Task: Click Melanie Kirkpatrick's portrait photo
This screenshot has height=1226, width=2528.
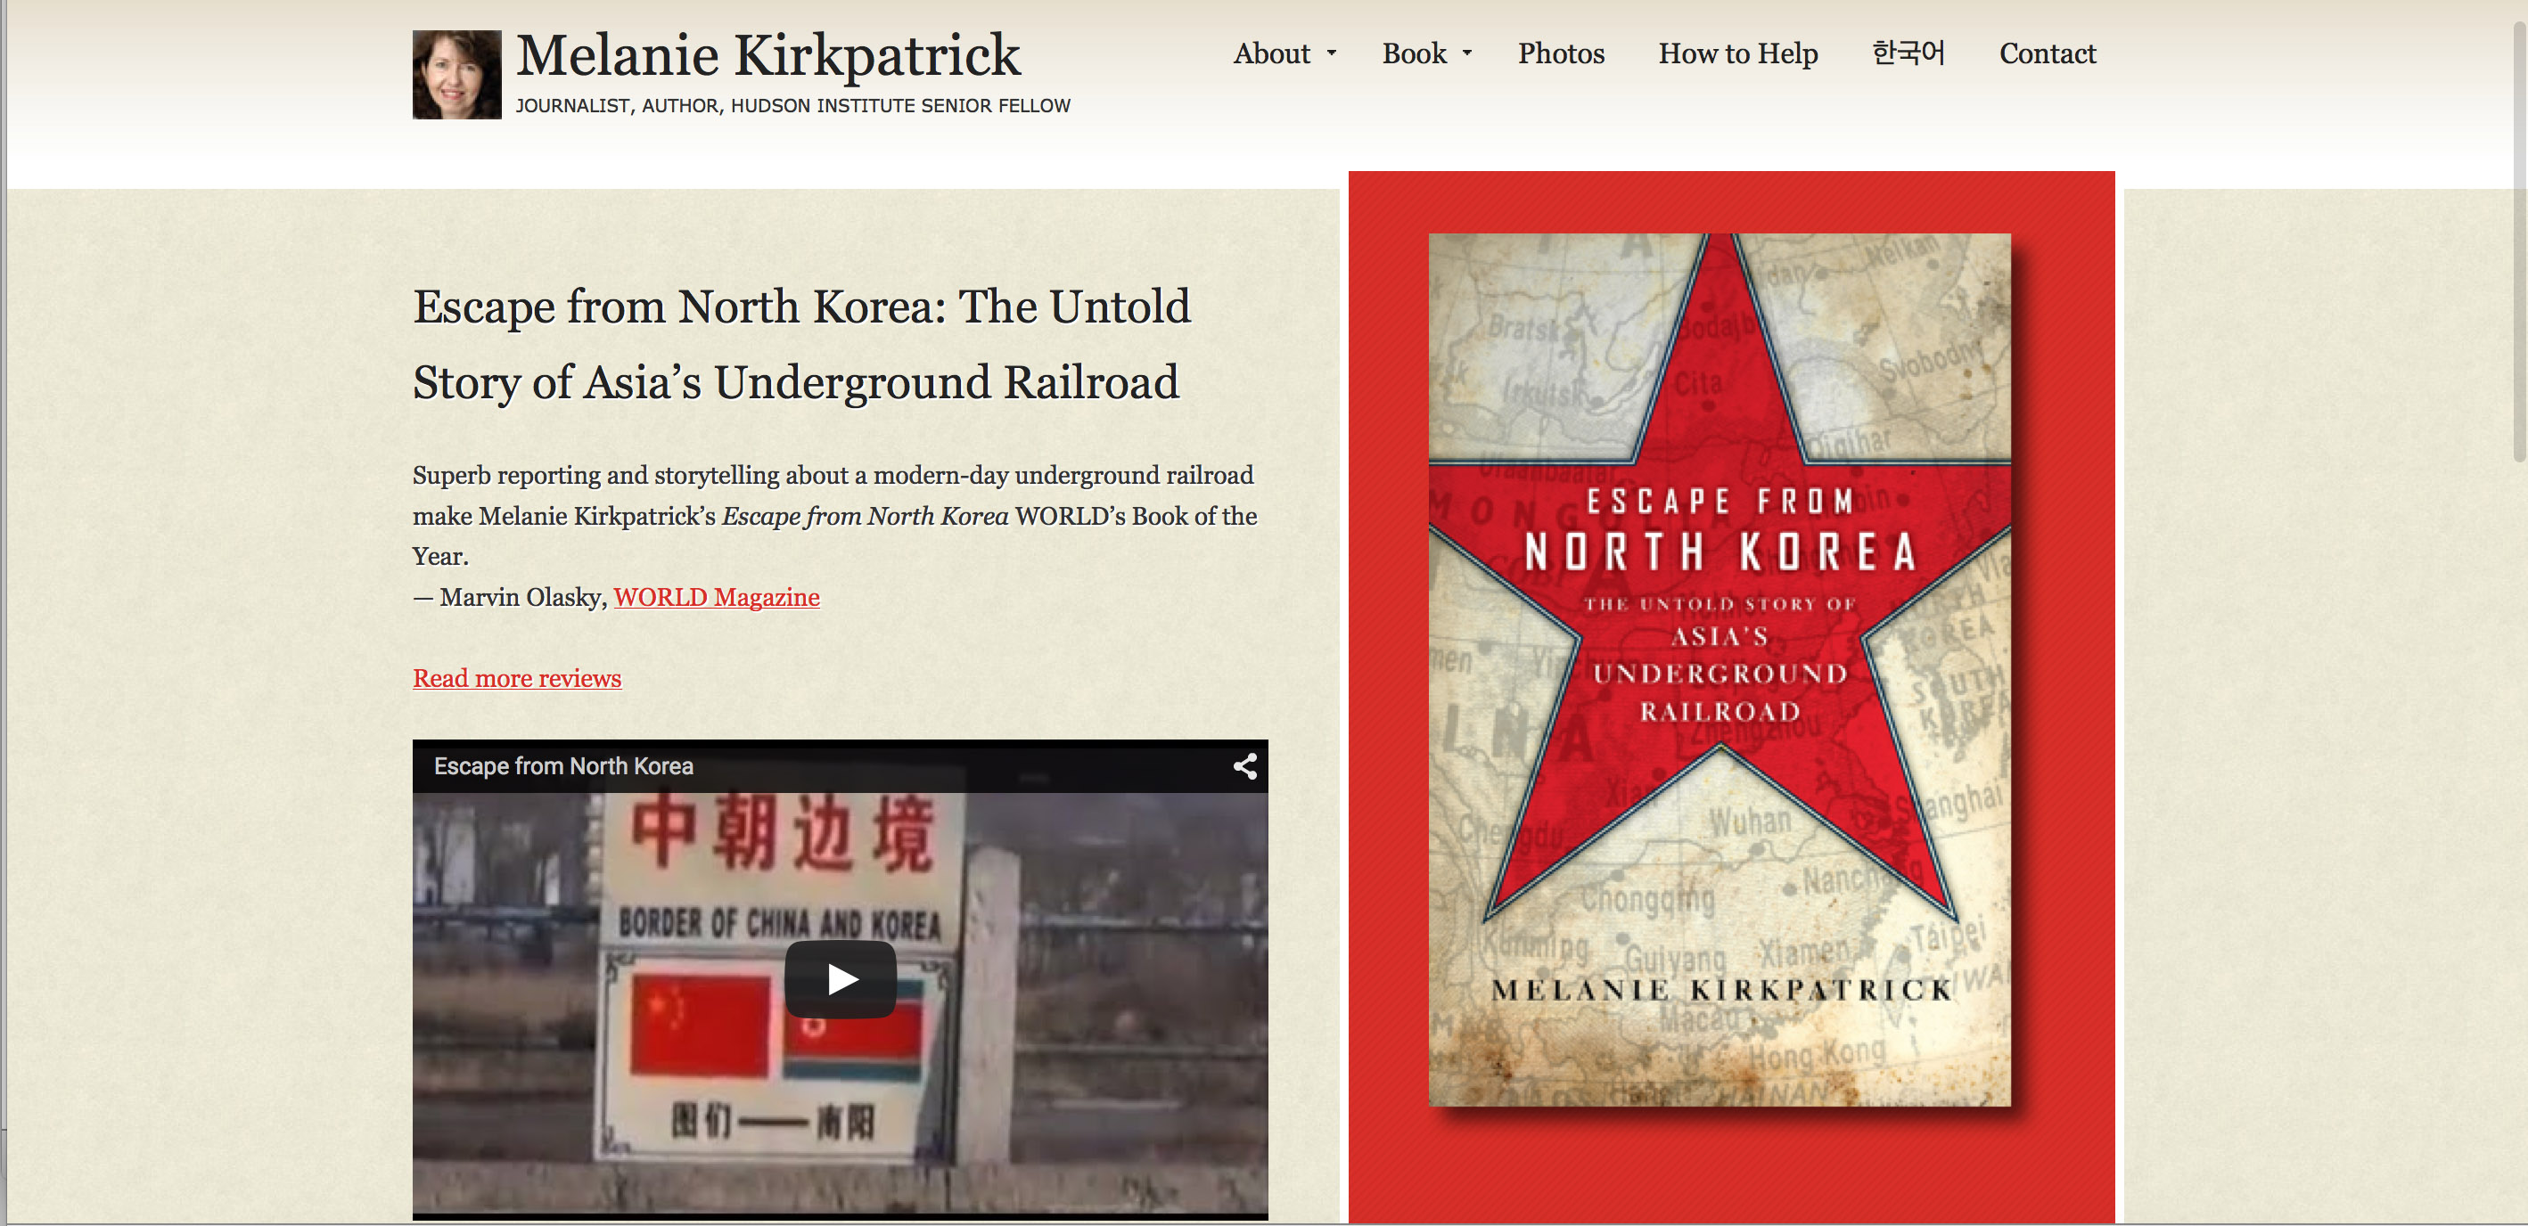Action: [x=456, y=75]
